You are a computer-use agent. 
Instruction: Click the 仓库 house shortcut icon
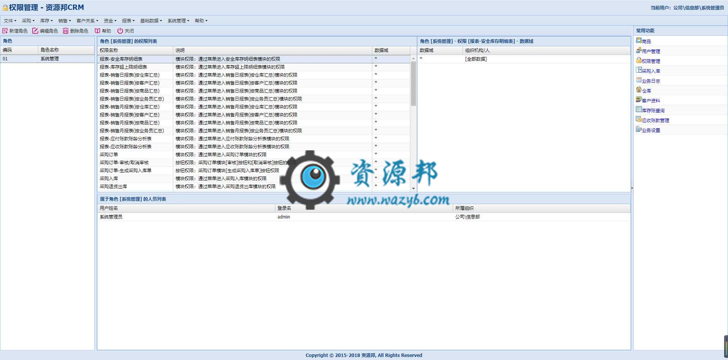(x=639, y=90)
